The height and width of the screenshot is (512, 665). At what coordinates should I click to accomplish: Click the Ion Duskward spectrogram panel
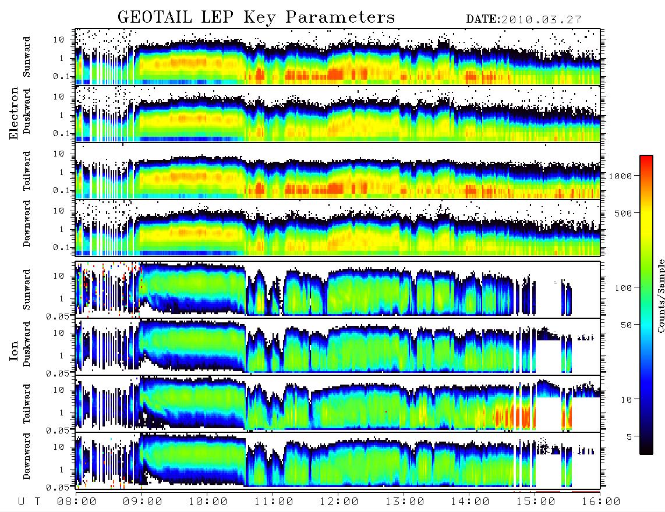tap(338, 346)
